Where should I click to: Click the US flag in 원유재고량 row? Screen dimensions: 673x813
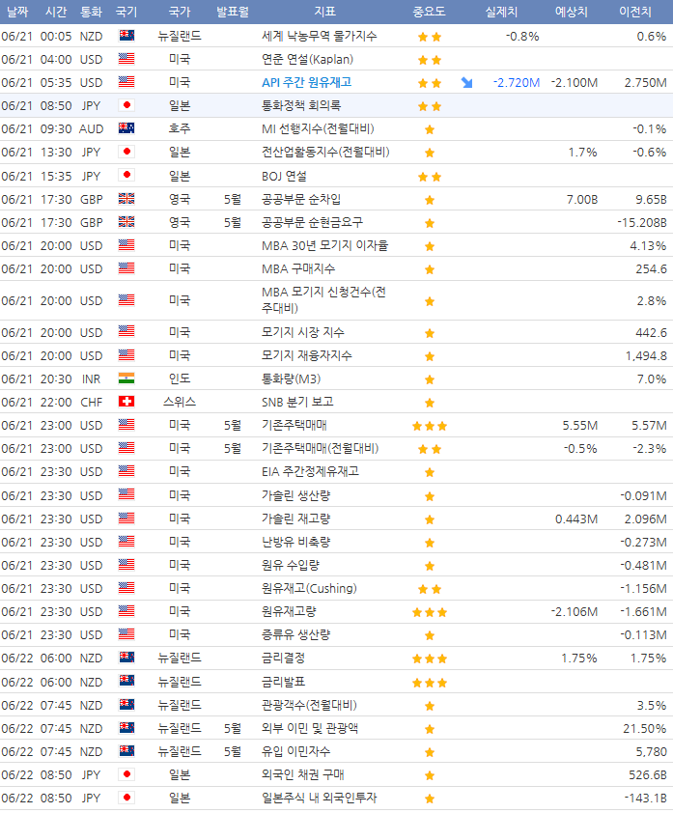(x=126, y=611)
